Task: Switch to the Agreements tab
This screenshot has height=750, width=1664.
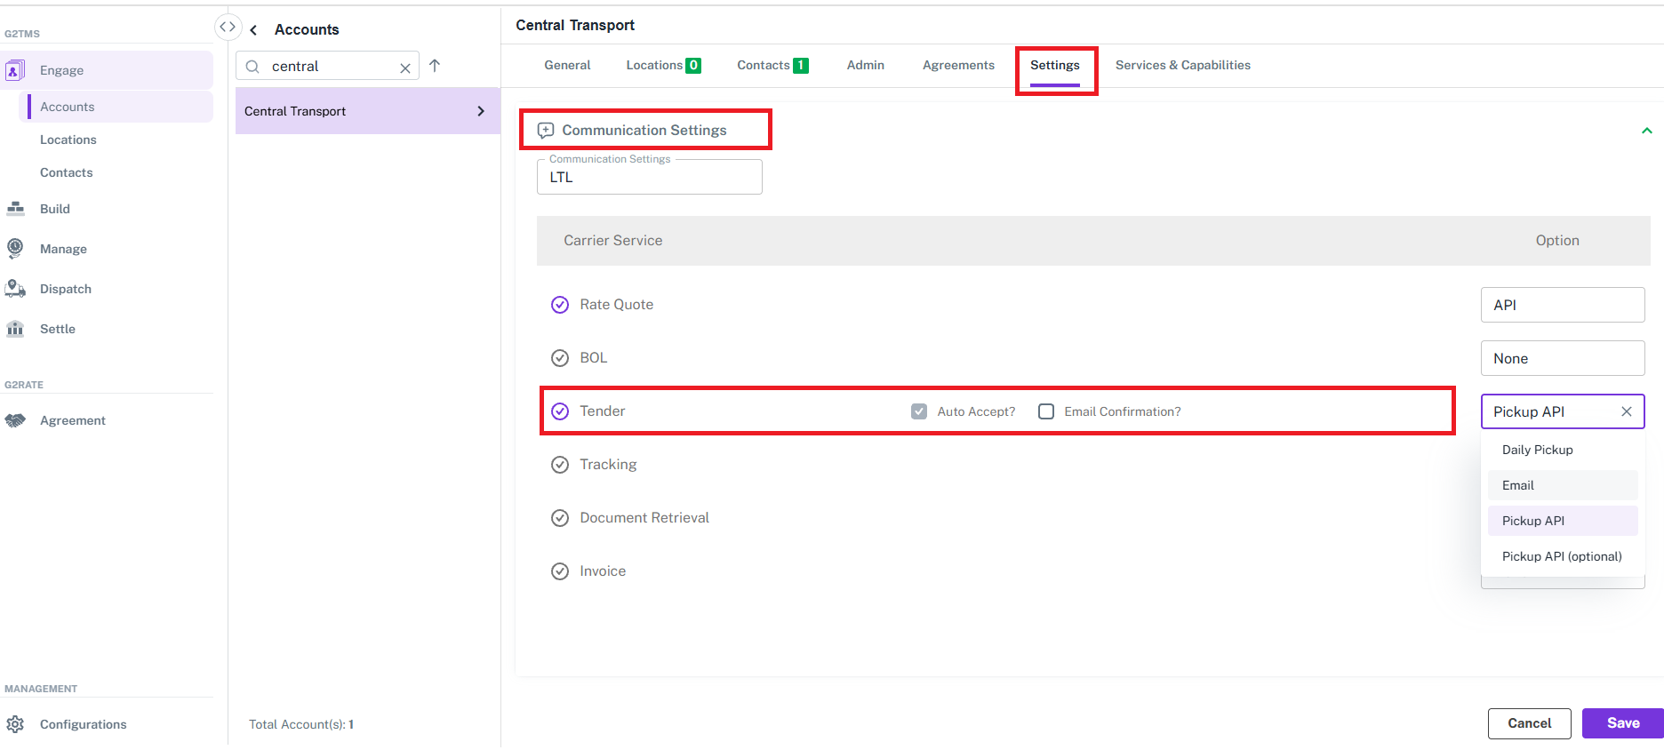Action: pyautogui.click(x=958, y=65)
